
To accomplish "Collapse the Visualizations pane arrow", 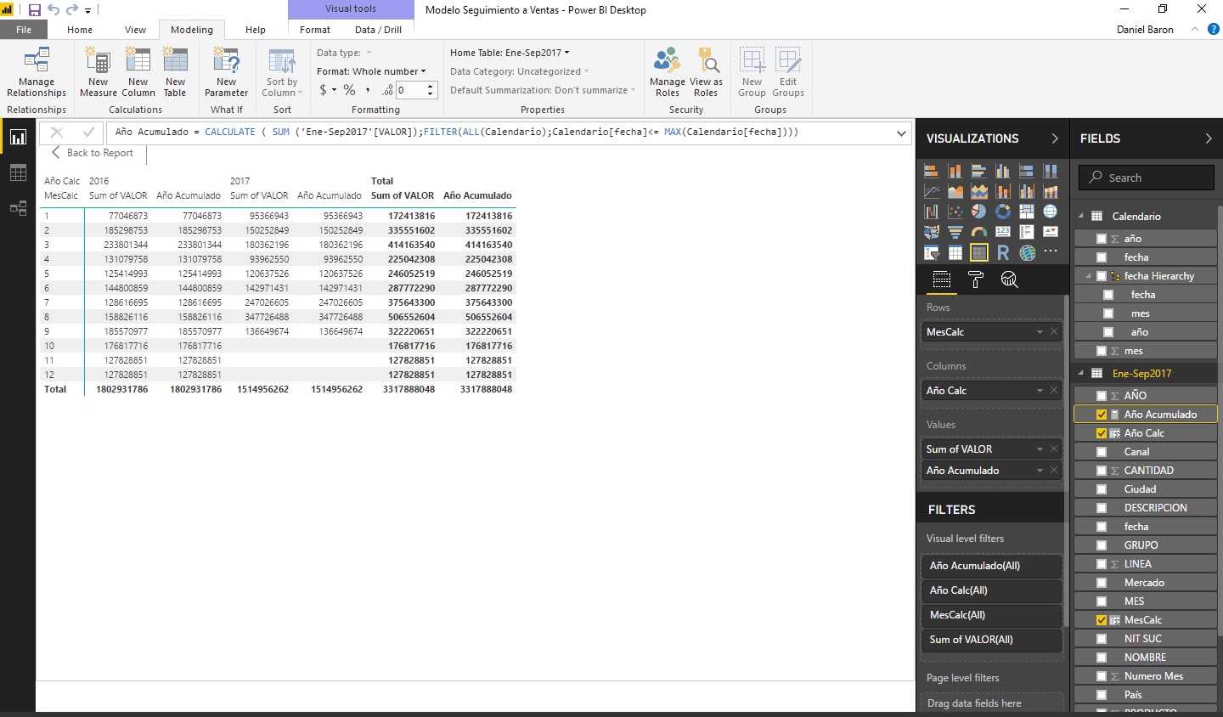I will 1055,138.
